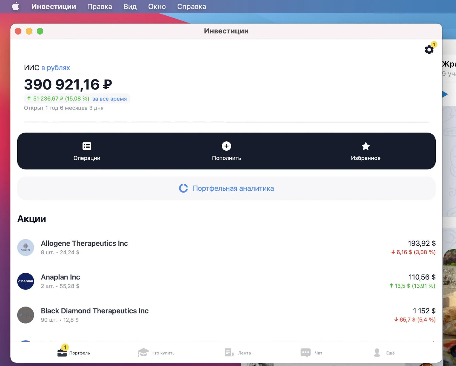Open the Вид menu

point(130,7)
